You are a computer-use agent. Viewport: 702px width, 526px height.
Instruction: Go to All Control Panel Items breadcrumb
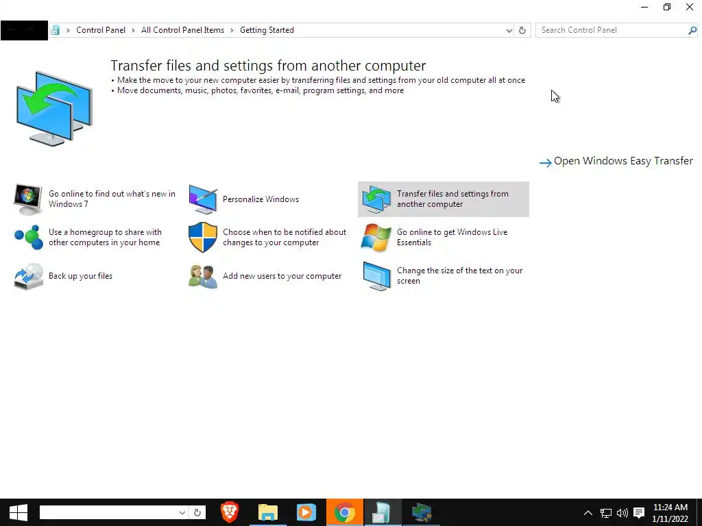coord(182,30)
